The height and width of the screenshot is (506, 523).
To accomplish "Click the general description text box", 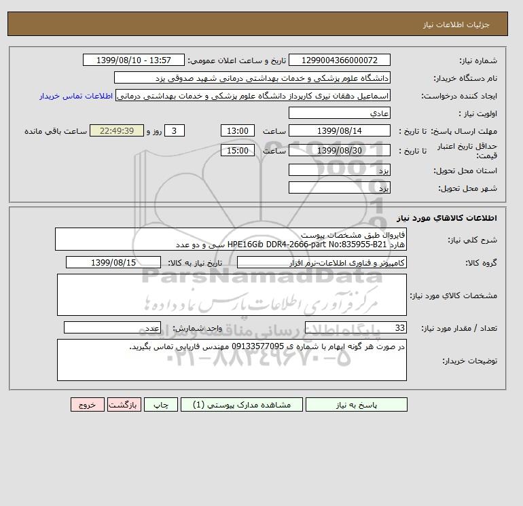I will coord(231,239).
